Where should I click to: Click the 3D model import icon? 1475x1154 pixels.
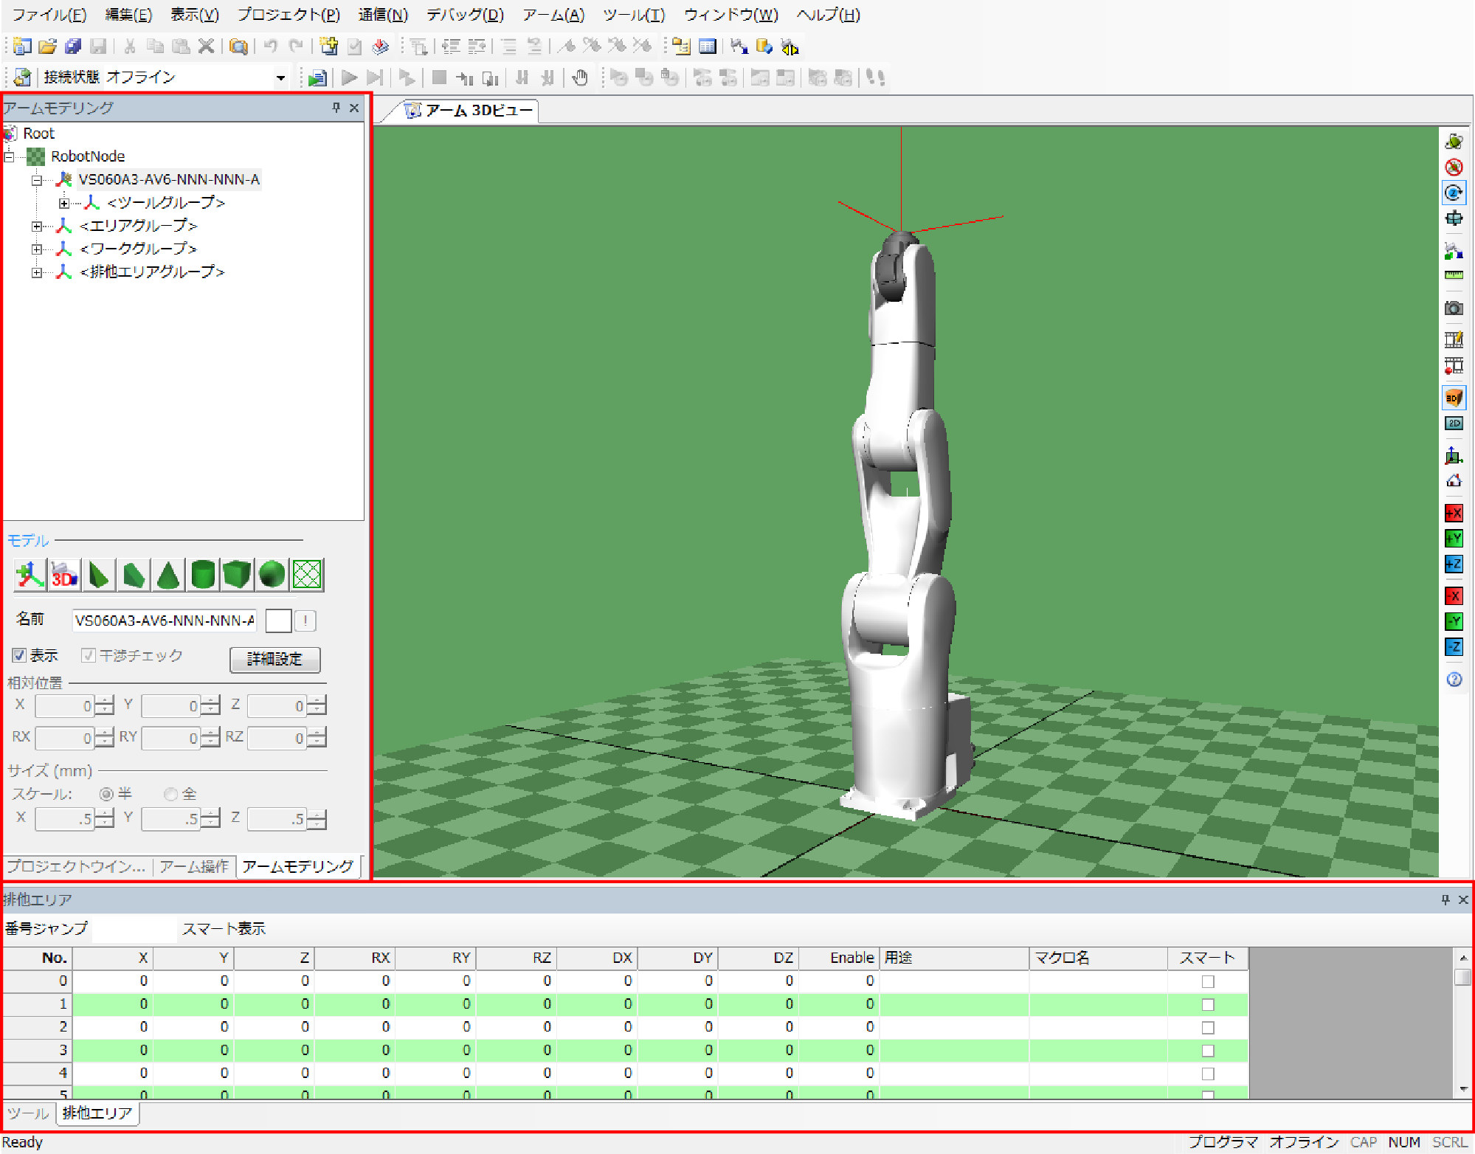(64, 575)
